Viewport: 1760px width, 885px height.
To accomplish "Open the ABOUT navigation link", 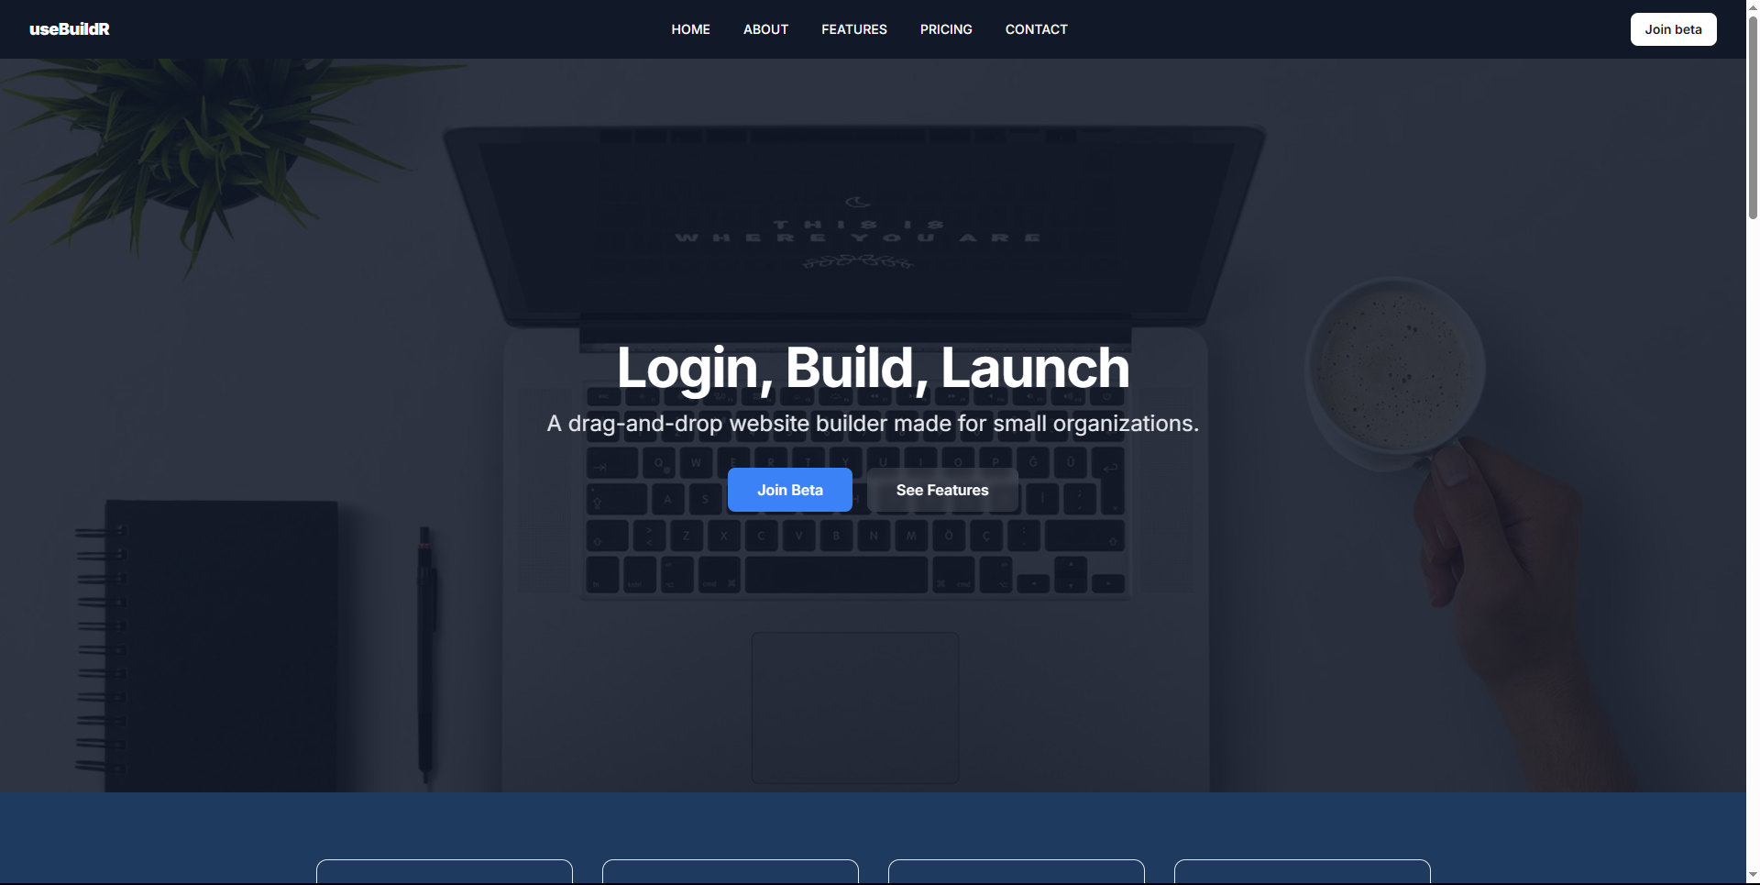I will (x=765, y=29).
